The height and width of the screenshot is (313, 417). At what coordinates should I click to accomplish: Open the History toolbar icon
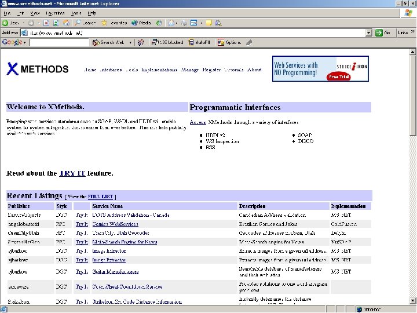click(x=159, y=23)
